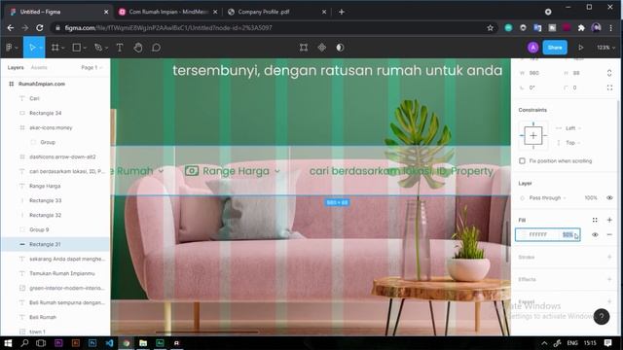The width and height of the screenshot is (623, 350).
Task: Open Visual Studio Code from the taskbar
Action: point(109,343)
